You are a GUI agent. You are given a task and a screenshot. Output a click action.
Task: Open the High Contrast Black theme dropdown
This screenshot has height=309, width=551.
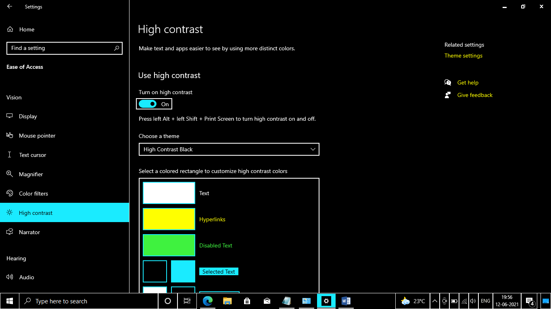[229, 149]
